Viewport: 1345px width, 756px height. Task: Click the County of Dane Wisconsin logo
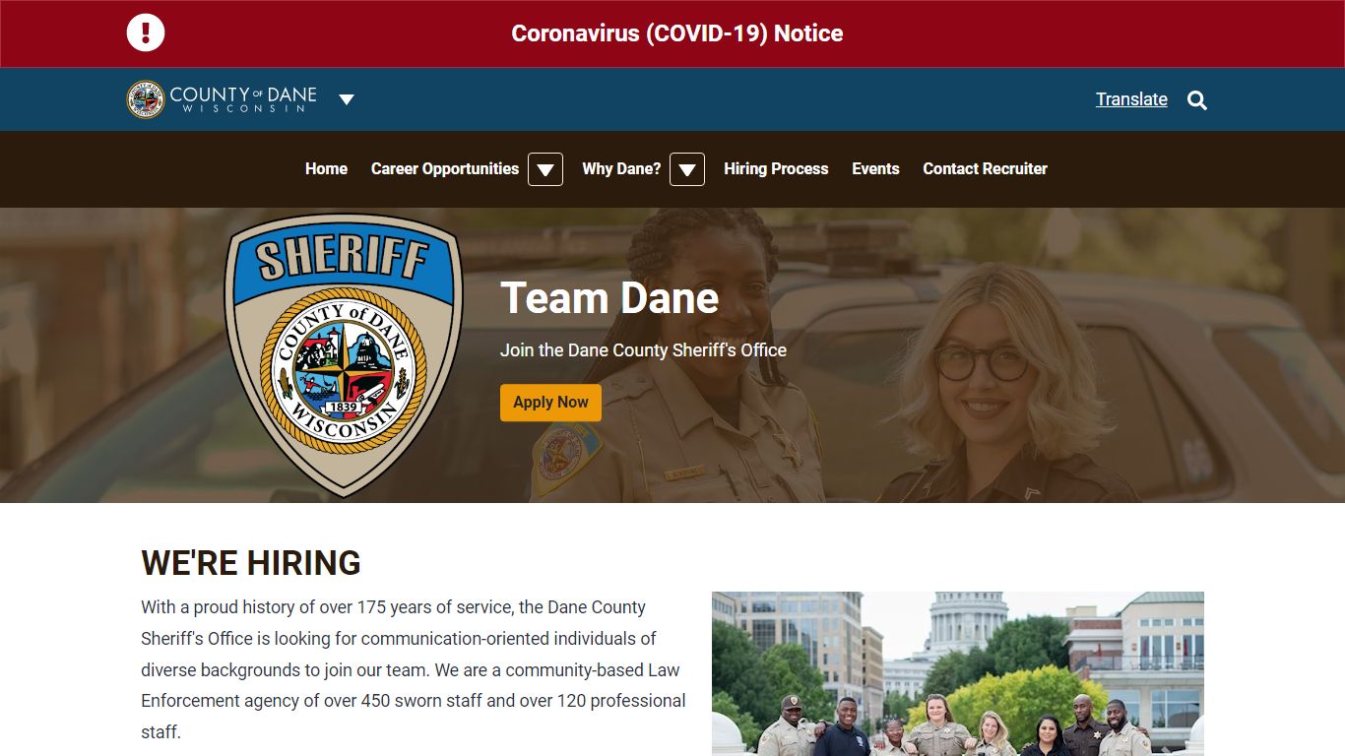point(222,99)
